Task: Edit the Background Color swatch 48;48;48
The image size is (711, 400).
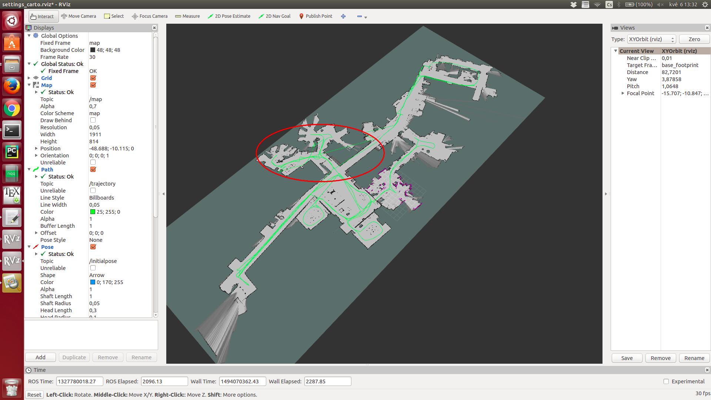Action: tap(93, 50)
